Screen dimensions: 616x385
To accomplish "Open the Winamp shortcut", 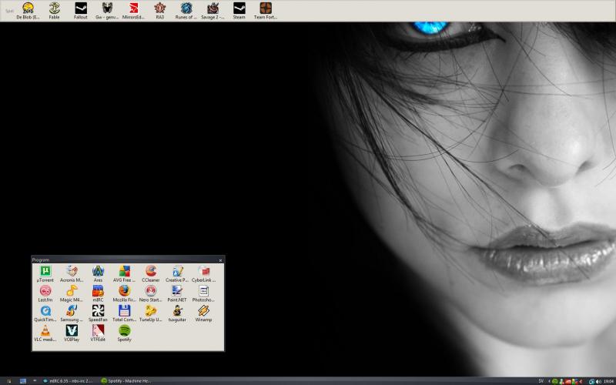I will coord(203,312).
